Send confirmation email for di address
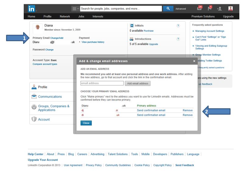Image resolution: width=243 pixels, height=172 pixels. [x=151, y=115]
